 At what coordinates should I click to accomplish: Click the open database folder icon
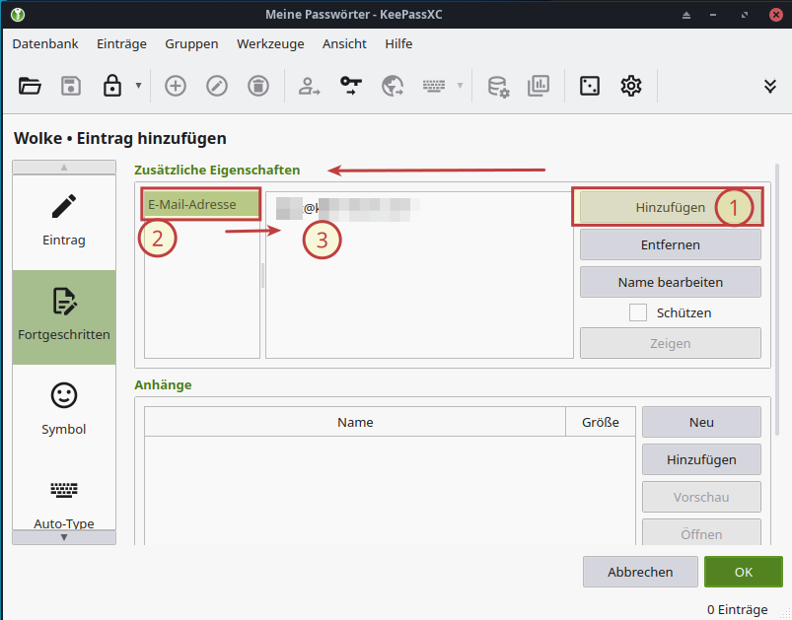[x=30, y=86]
